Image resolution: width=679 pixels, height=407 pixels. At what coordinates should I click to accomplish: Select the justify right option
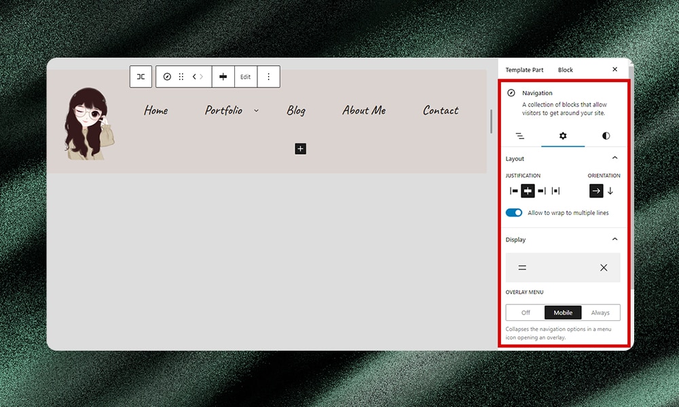click(542, 191)
